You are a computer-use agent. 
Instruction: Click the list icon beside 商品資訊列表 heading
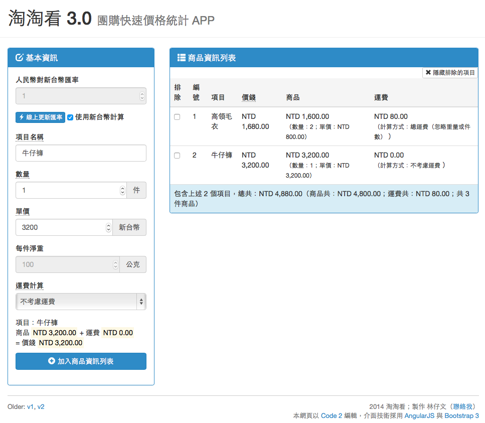coord(182,58)
